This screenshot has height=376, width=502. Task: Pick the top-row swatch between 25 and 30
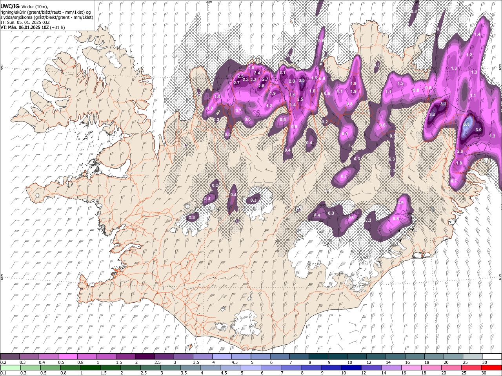(473, 356)
